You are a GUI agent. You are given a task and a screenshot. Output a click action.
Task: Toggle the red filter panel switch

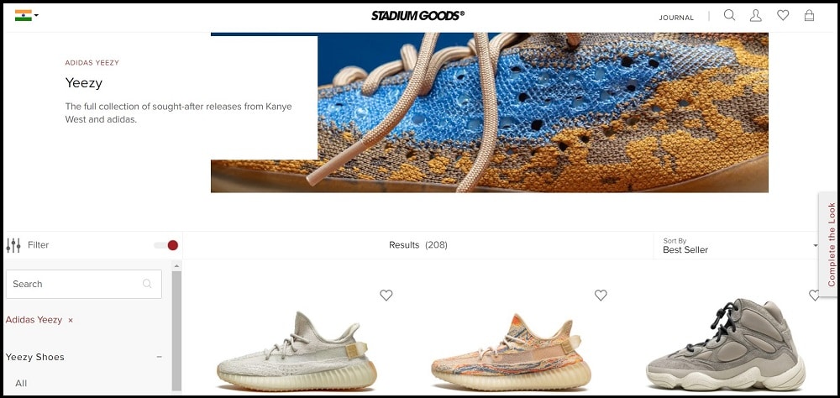click(x=166, y=245)
